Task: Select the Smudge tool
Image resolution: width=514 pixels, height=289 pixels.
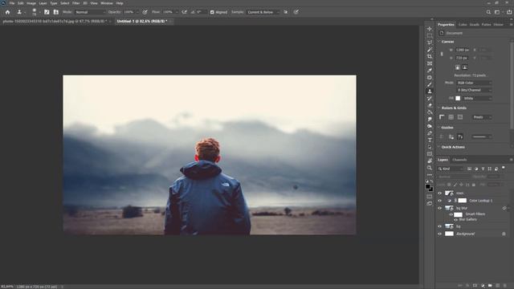Action: 430,120
